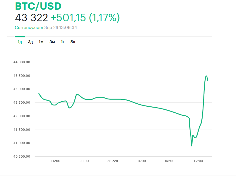The image size is (236, 176).
Task: Open the Currency.com source link
Action: [29, 27]
